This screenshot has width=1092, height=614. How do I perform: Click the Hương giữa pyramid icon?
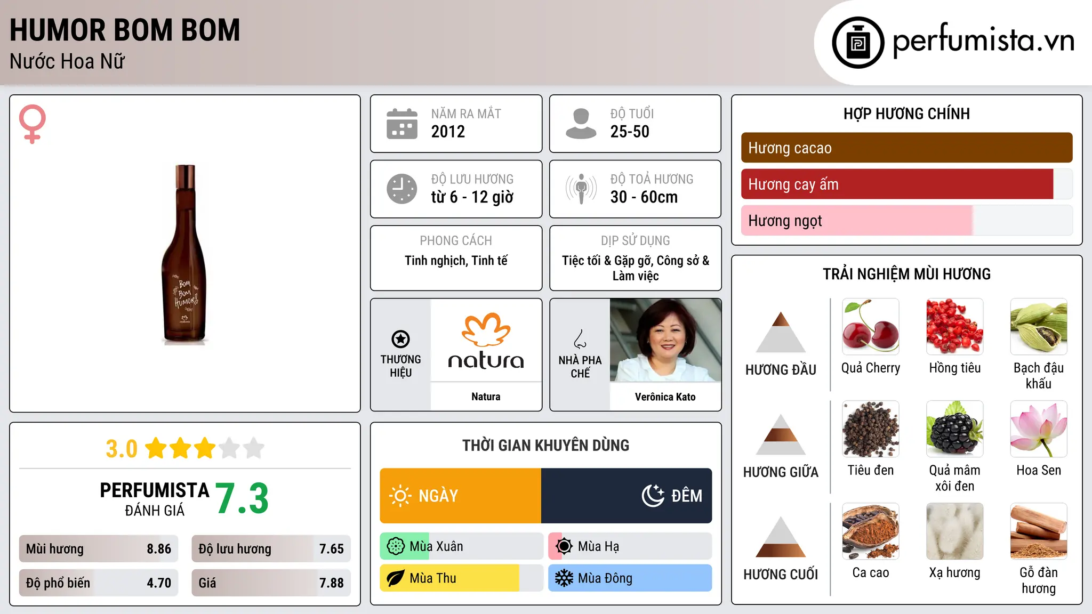(781, 434)
